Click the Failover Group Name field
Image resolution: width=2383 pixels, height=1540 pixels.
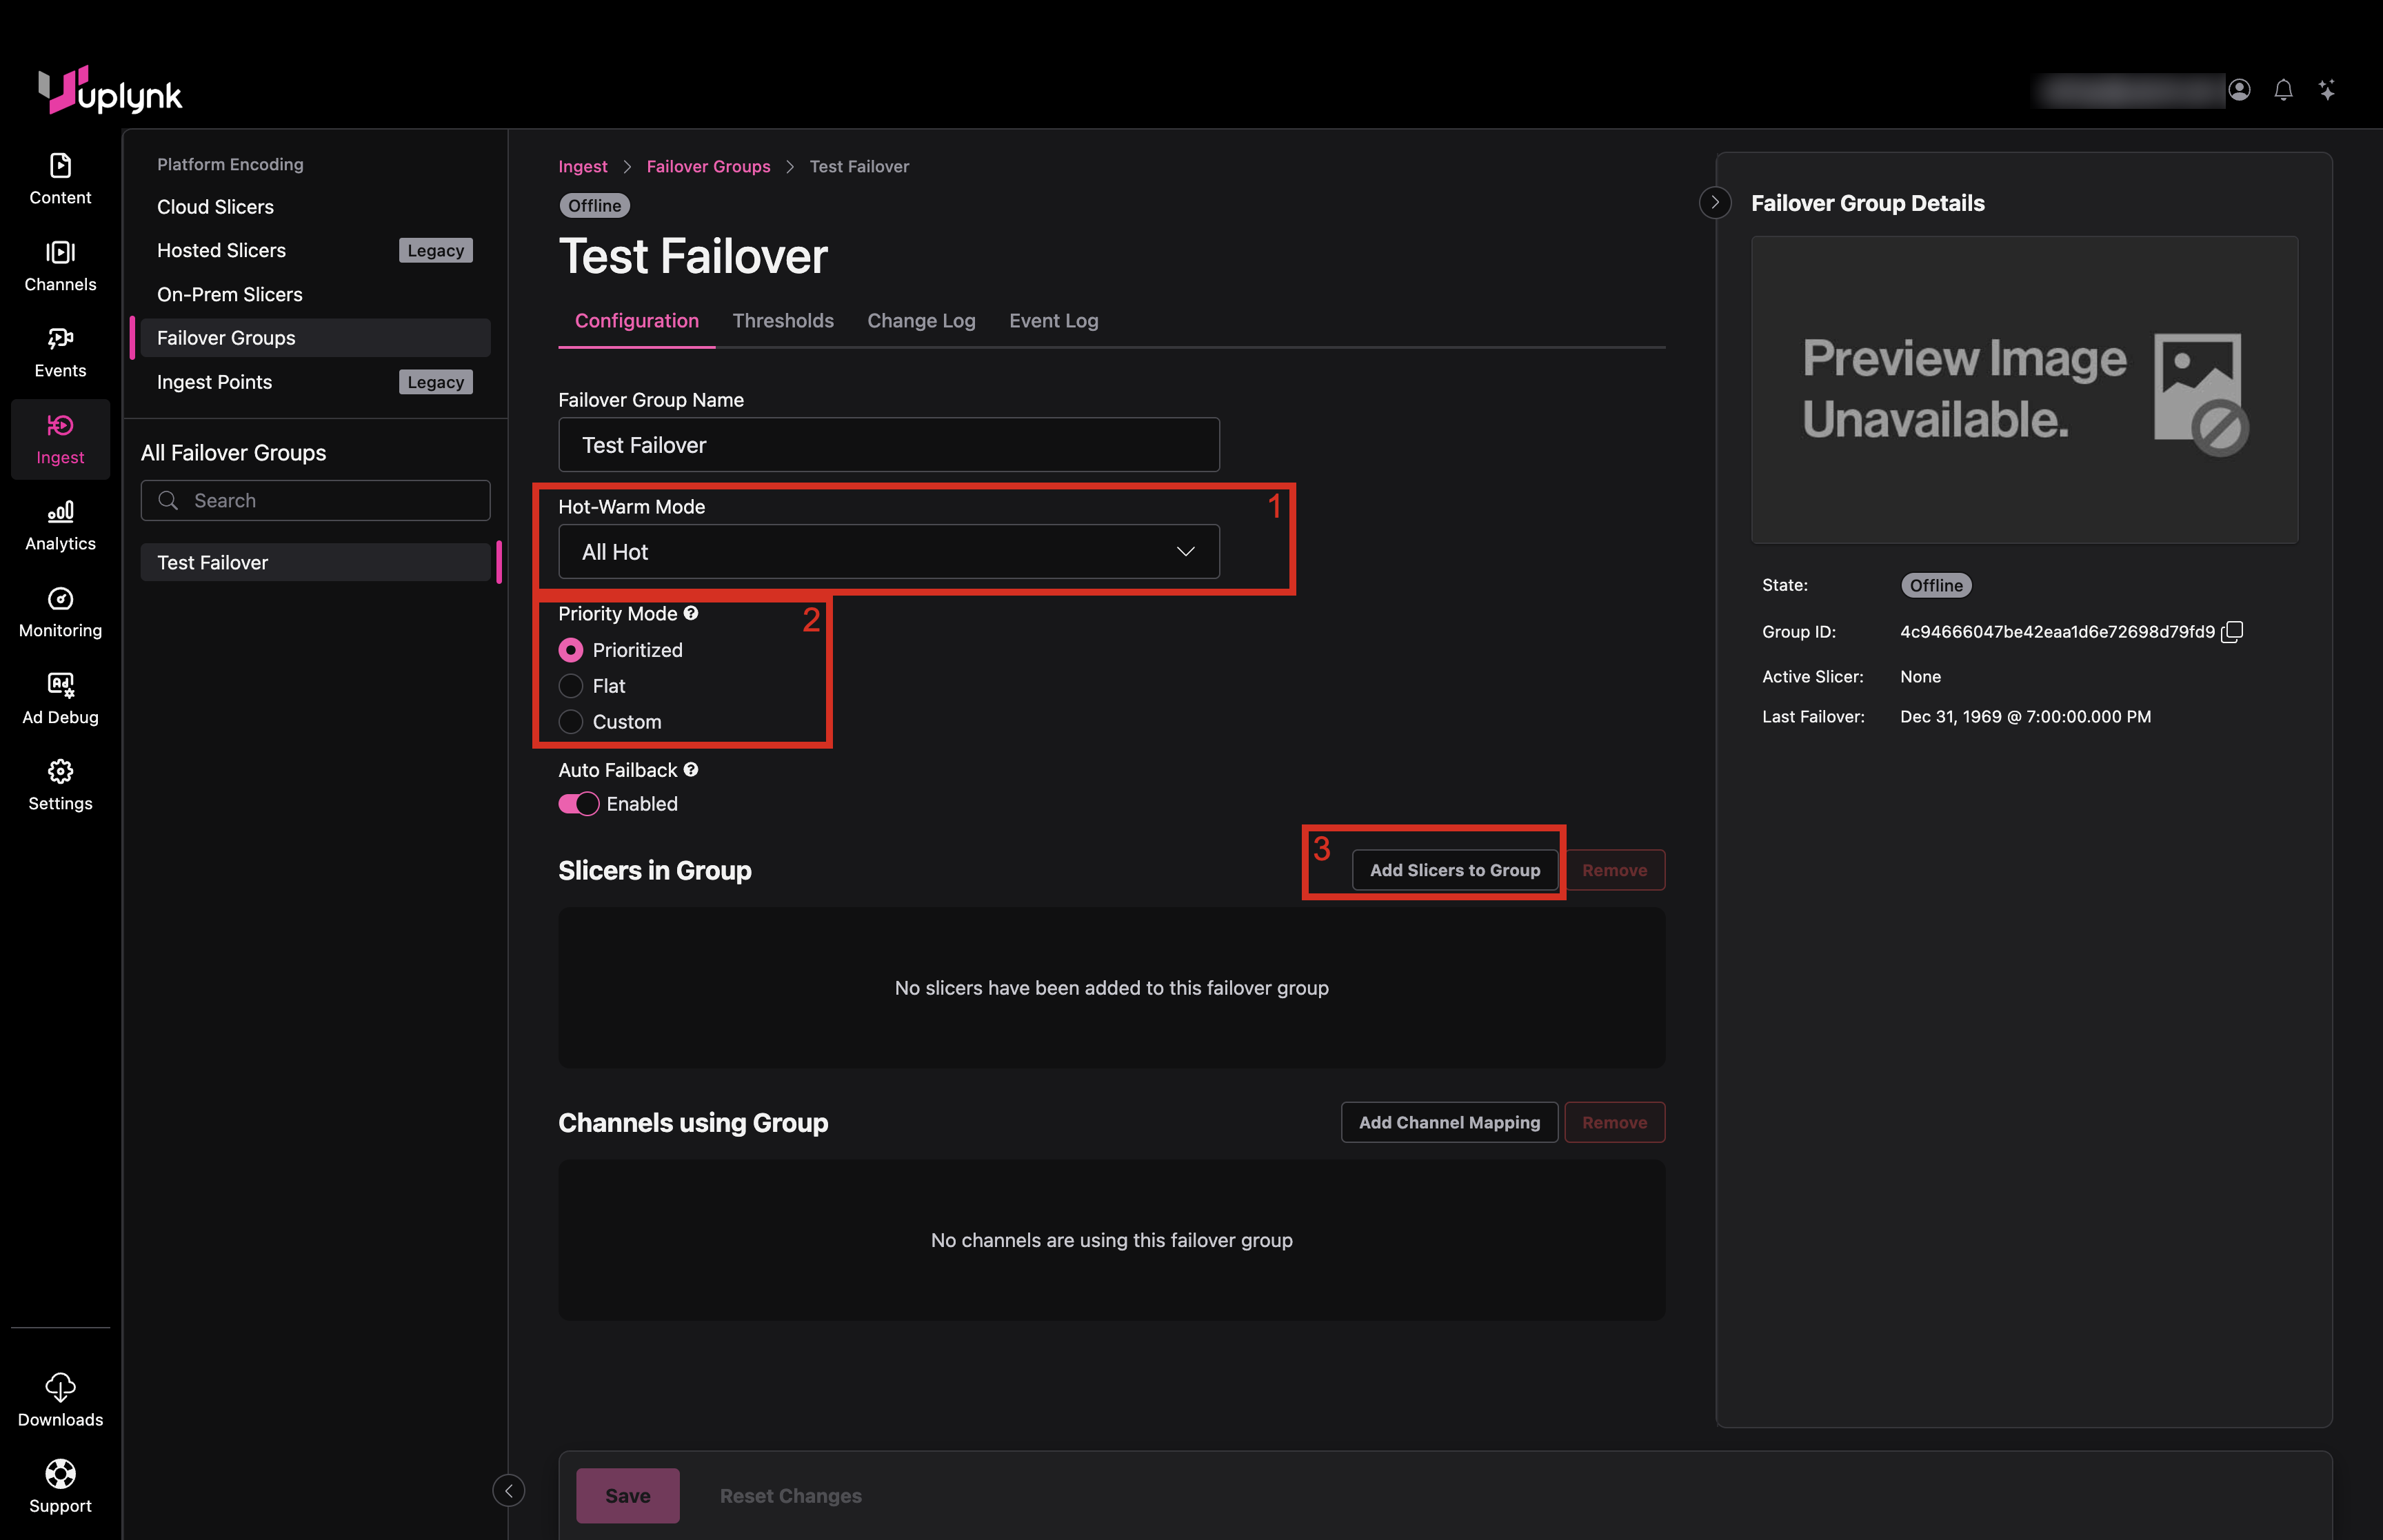pyautogui.click(x=888, y=445)
